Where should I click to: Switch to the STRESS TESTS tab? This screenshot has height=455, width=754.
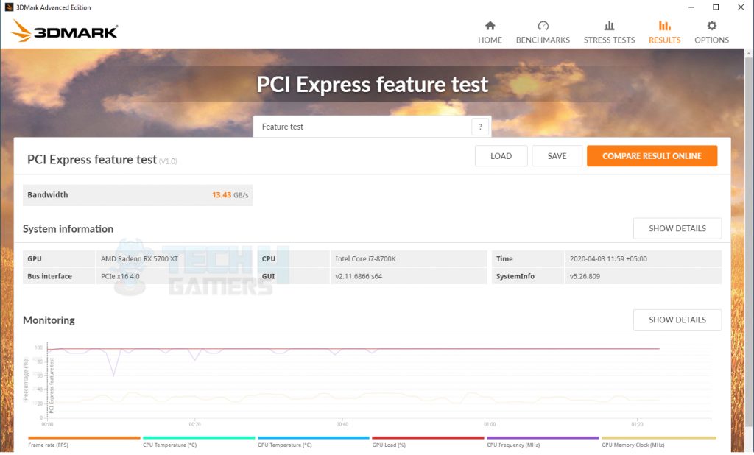[x=609, y=29]
